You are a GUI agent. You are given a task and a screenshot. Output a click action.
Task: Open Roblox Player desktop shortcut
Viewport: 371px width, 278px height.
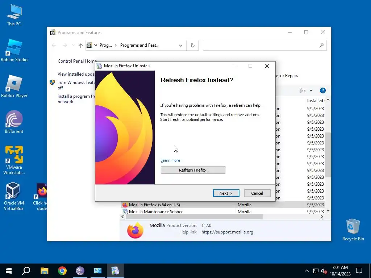click(x=14, y=86)
